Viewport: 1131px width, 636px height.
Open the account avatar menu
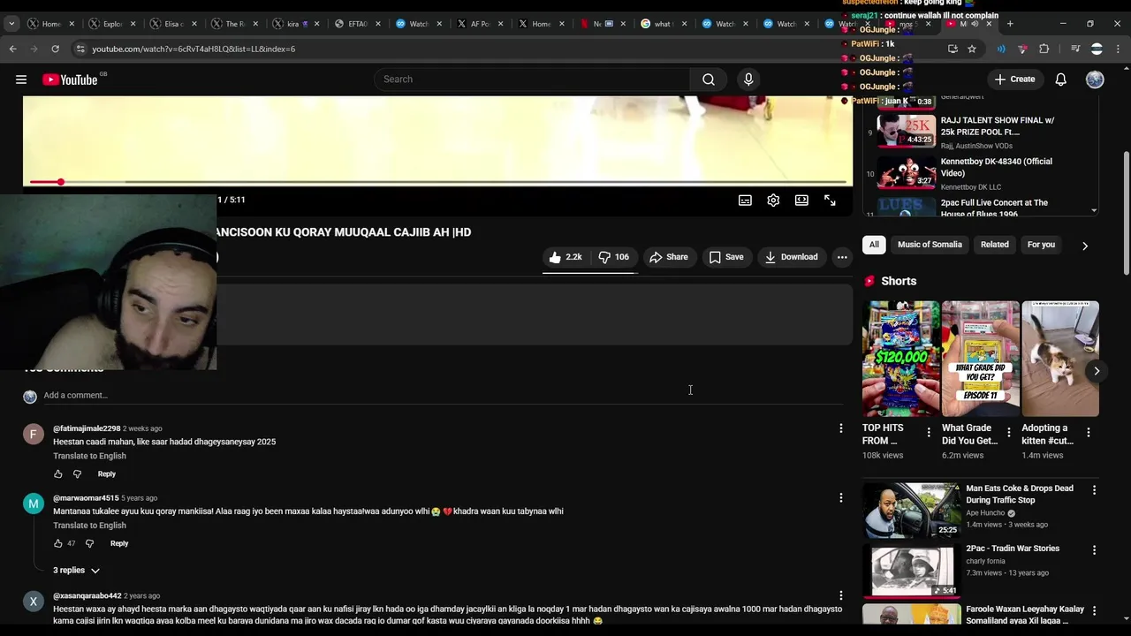point(1095,79)
